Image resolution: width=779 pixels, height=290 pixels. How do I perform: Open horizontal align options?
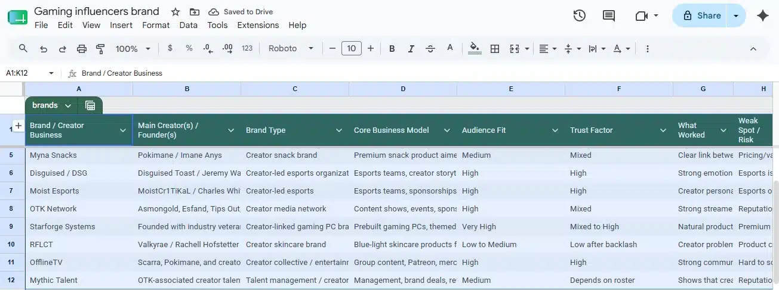point(548,49)
